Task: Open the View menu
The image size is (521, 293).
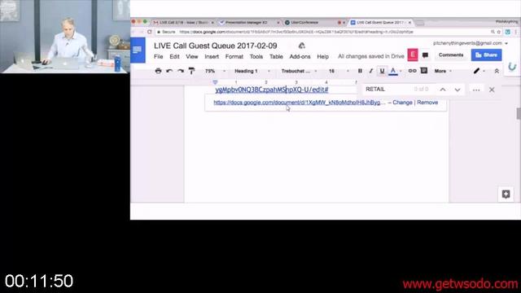Action: [192, 56]
